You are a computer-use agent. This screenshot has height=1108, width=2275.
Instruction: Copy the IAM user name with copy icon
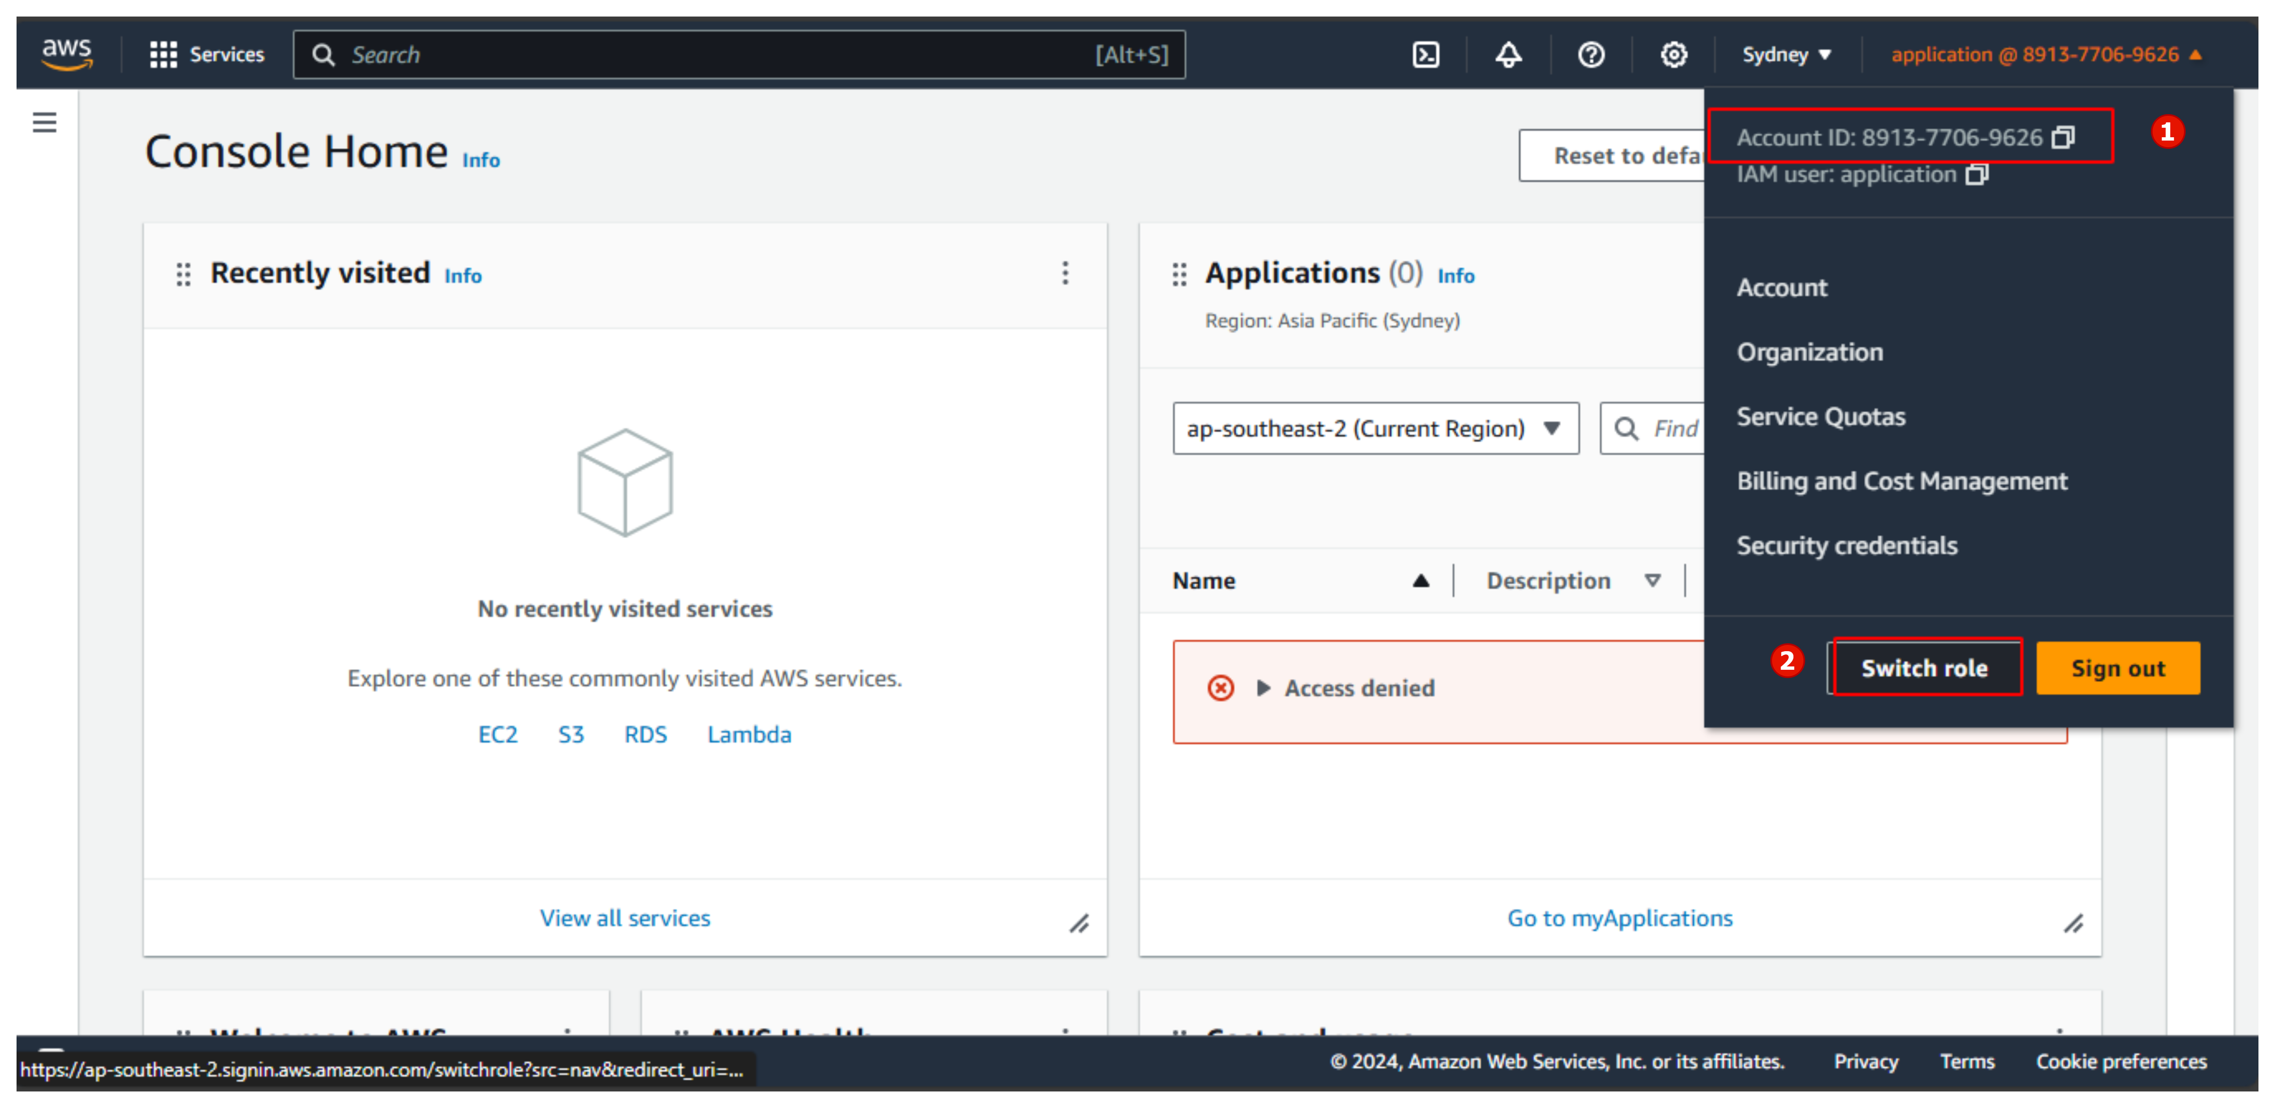pos(1976,175)
